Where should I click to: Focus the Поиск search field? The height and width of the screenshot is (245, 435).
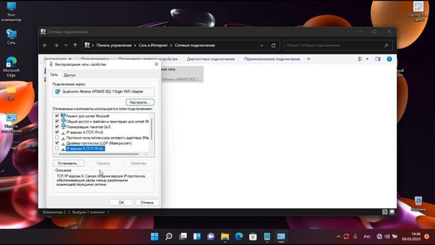click(334, 46)
